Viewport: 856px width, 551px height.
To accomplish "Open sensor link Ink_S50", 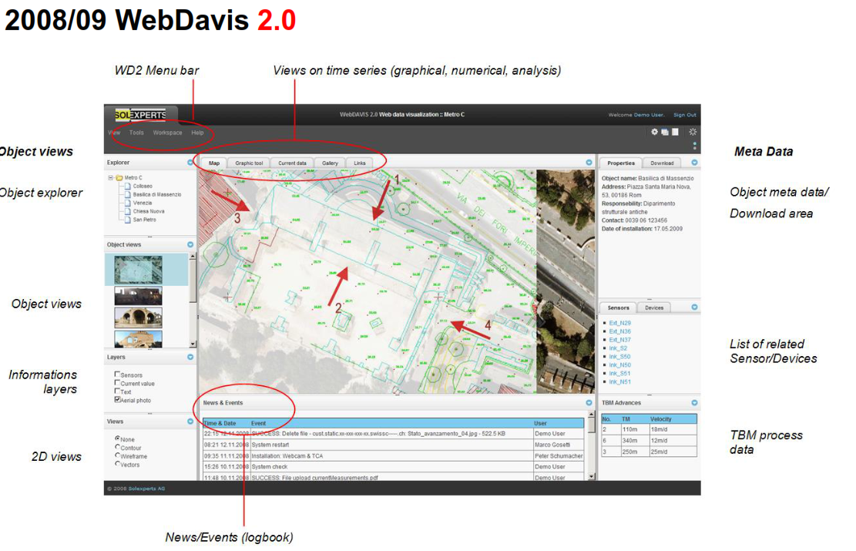I will coord(619,357).
